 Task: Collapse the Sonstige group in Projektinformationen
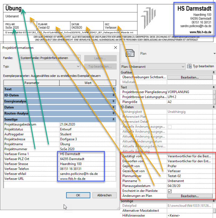(113, 119)
